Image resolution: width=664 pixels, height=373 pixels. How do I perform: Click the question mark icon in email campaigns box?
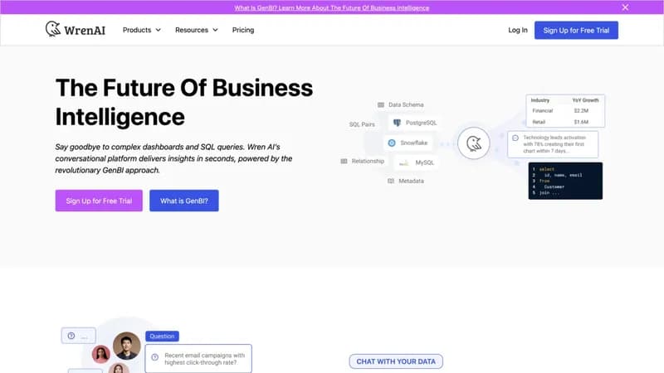[154, 357]
